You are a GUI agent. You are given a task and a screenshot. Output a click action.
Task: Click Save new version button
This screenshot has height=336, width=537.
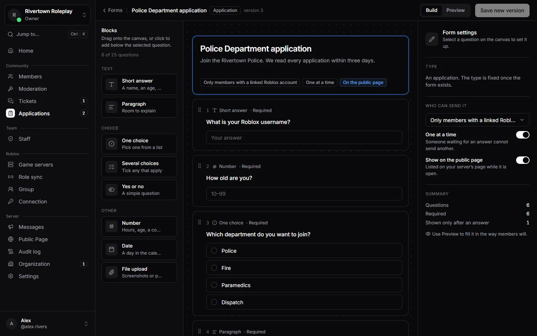pos(502,10)
